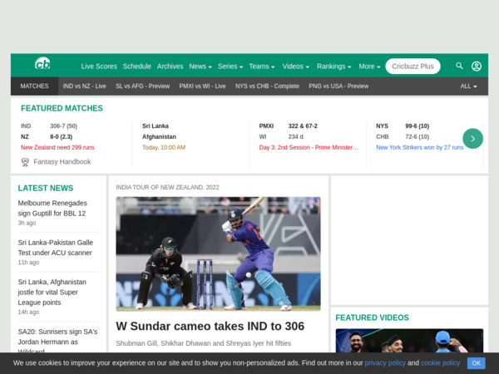Click Today, 10:00 AM match time

[164, 147]
